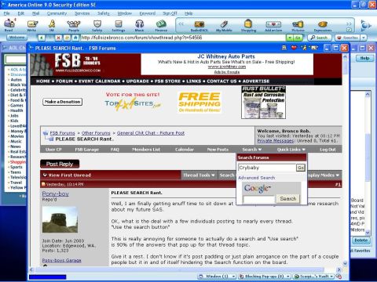This screenshot has height=282, width=377.
Task: Click the Welcome button left of address bar
Action: [x=16, y=38]
